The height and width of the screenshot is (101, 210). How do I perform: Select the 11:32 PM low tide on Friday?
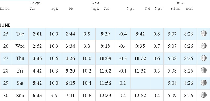point(140,71)
